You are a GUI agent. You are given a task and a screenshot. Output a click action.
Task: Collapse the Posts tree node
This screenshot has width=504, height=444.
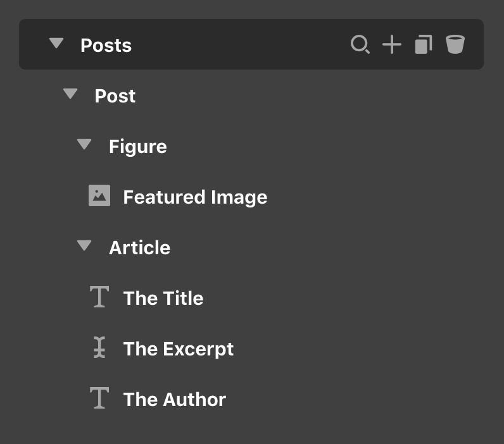(x=56, y=43)
